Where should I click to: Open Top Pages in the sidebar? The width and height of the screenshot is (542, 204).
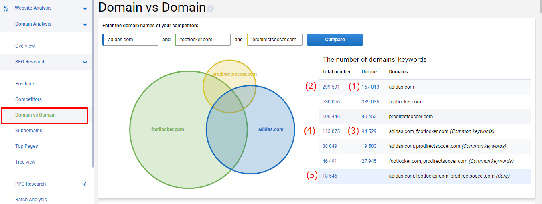coord(26,146)
